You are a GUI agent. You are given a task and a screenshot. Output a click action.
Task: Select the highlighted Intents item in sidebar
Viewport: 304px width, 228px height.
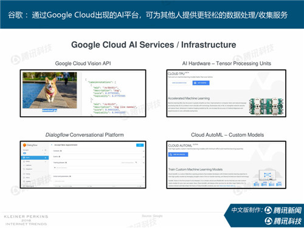click(x=35, y=157)
